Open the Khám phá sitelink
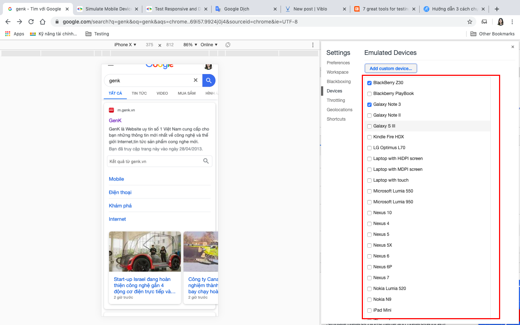 [x=120, y=206]
